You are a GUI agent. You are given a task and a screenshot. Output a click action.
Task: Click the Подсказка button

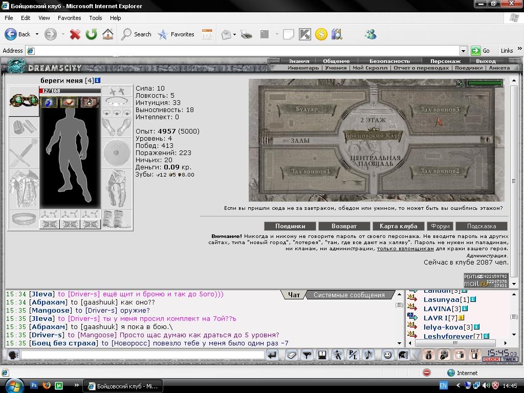point(482,226)
